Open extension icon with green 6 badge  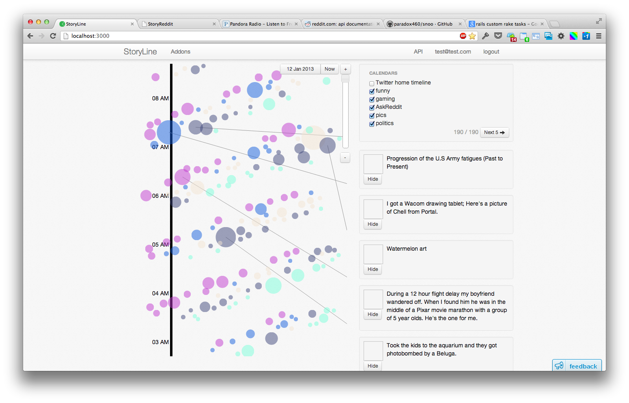point(524,37)
